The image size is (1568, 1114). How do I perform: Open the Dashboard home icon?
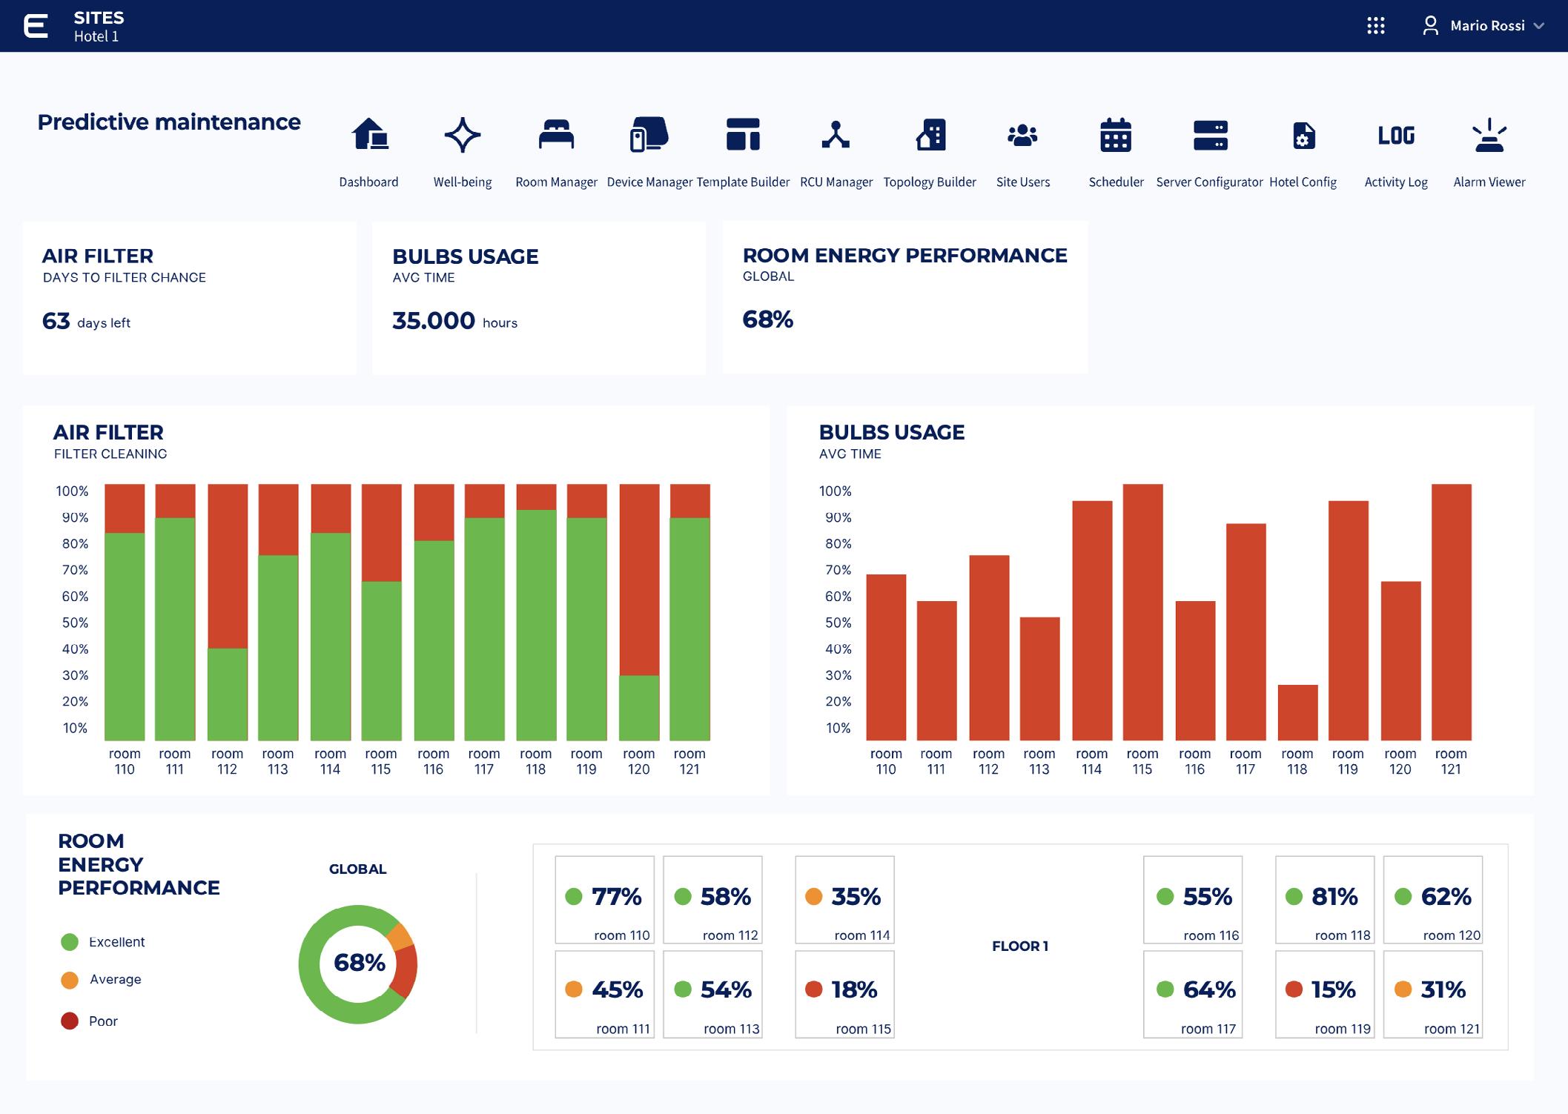coord(369,135)
